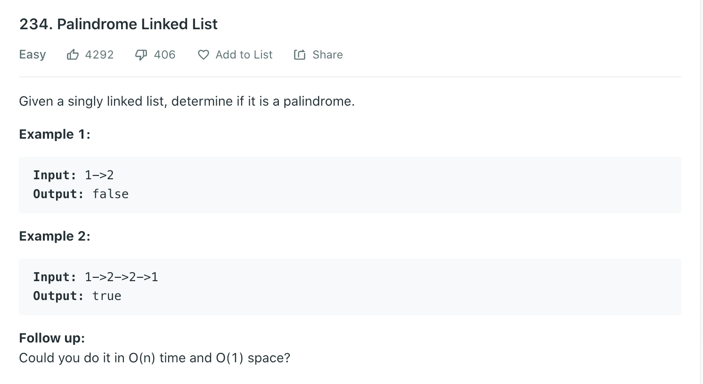Downvote the problem with the dislike icon
This screenshot has height=384, width=703.
[140, 54]
